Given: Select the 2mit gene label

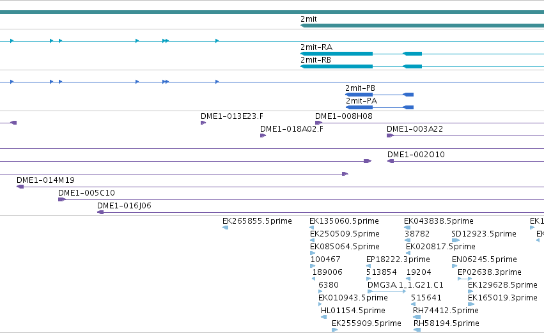Looking at the screenshot, I should click(x=308, y=19).
